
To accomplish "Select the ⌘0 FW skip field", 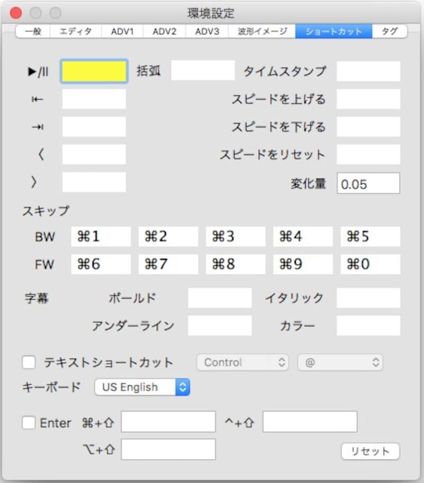I will [x=370, y=264].
